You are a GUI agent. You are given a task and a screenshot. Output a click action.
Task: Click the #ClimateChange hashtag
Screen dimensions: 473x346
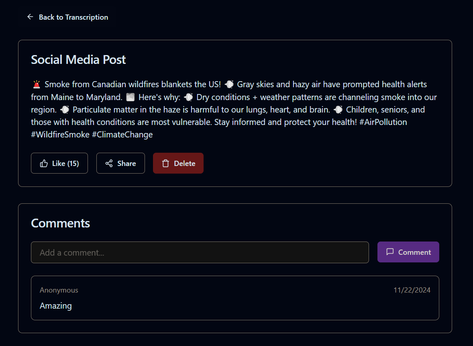point(122,135)
